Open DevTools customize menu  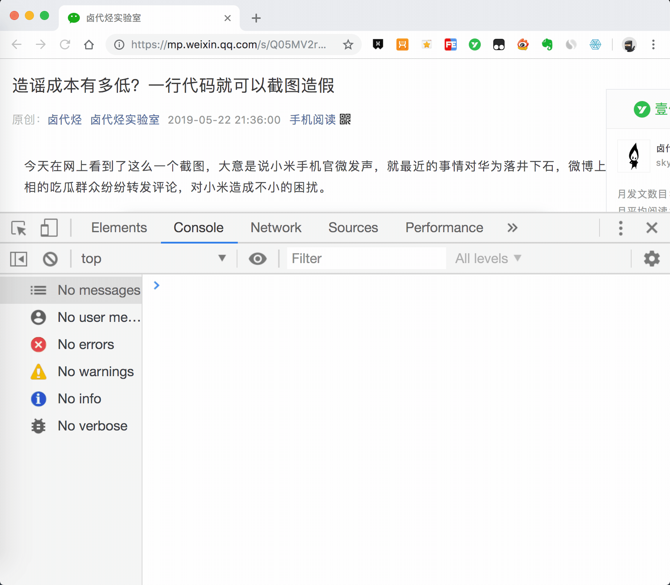click(x=621, y=228)
